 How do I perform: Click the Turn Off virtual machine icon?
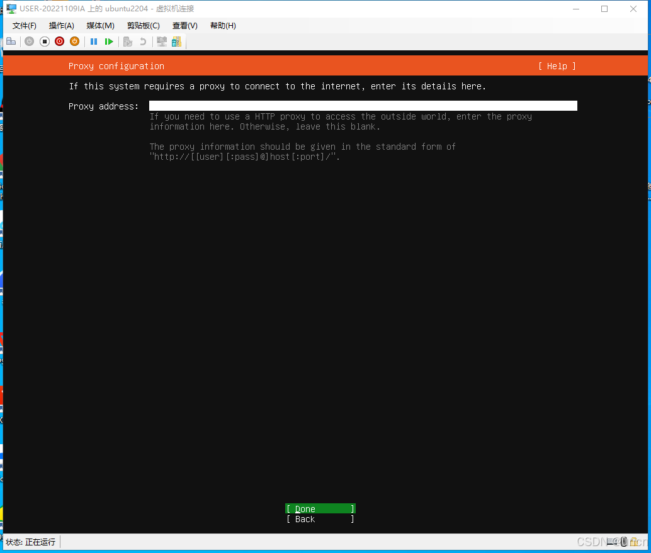tap(44, 41)
